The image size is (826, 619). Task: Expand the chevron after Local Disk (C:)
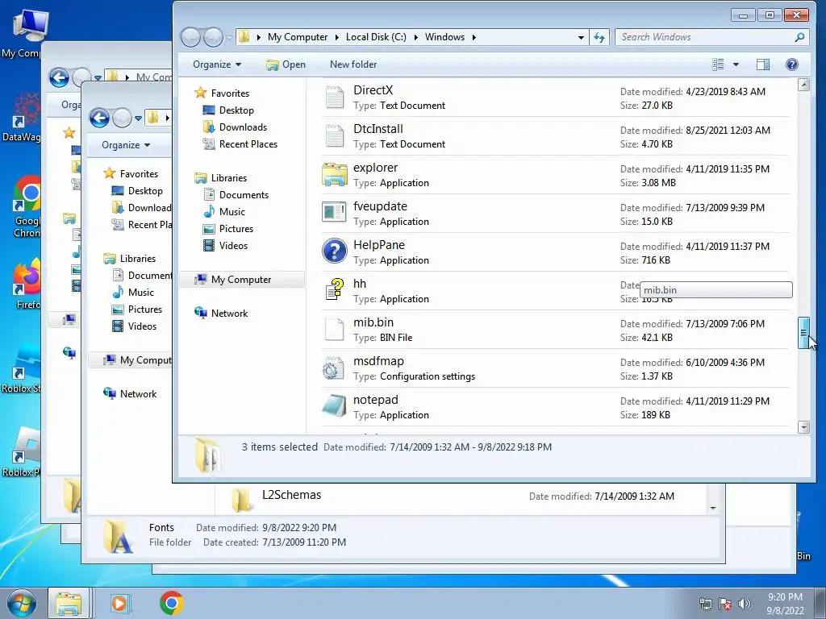pyautogui.click(x=415, y=37)
